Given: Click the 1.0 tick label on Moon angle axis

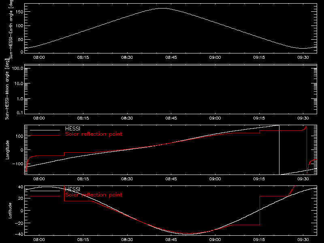Looking at the screenshot, I should (20, 99).
